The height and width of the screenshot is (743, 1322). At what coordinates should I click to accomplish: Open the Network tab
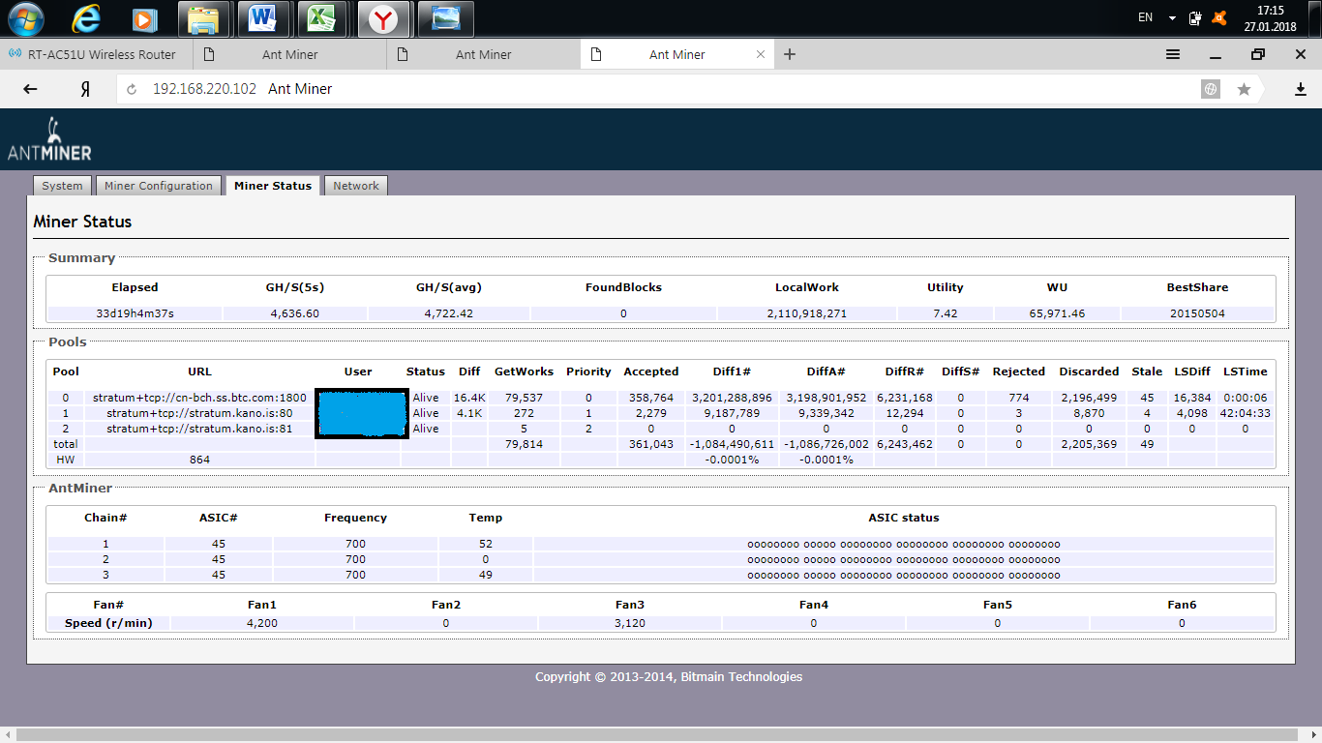356,186
